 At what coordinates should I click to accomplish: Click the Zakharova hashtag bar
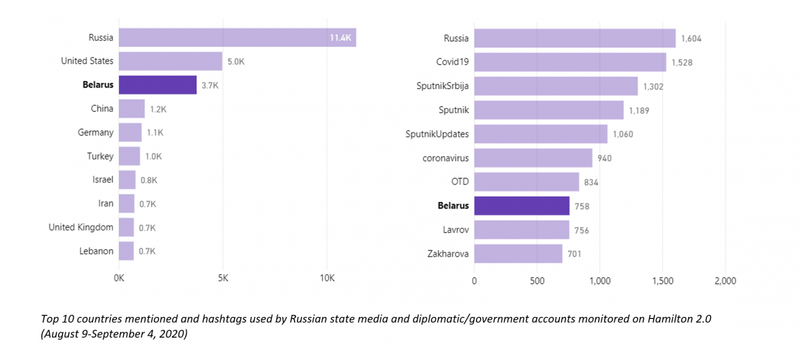[518, 253]
